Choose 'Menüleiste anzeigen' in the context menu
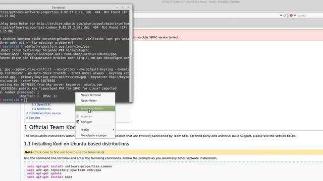Viewport: 323px width, 181px height. pyautogui.click(x=95, y=135)
